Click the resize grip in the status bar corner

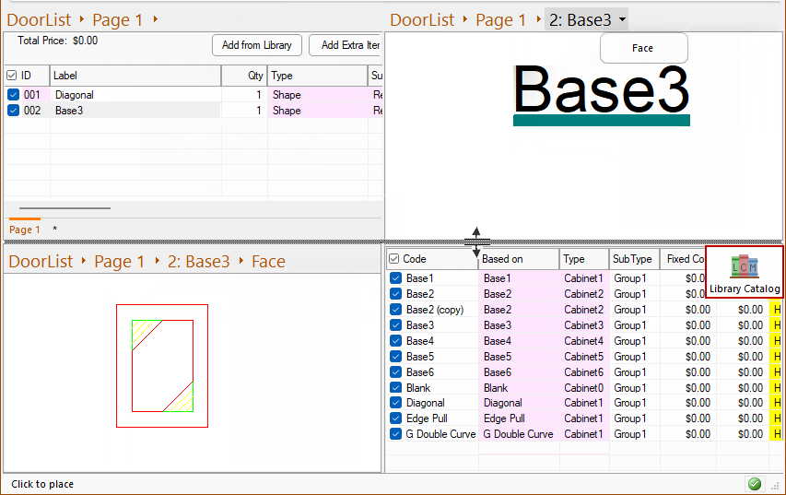pyautogui.click(x=775, y=485)
